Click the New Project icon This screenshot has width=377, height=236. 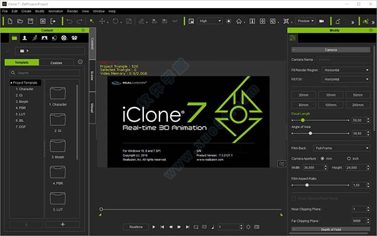point(10,21)
